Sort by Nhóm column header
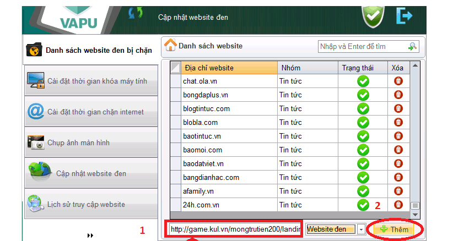Image resolution: width=453 pixels, height=241 pixels. pyautogui.click(x=308, y=68)
